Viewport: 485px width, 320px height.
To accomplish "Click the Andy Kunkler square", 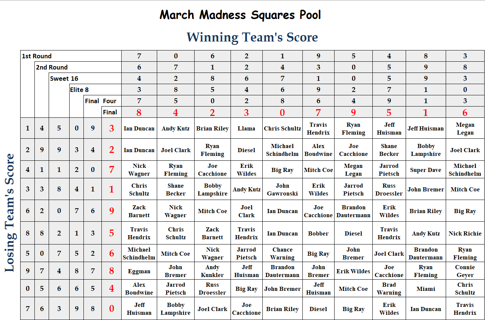I will click(213, 271).
